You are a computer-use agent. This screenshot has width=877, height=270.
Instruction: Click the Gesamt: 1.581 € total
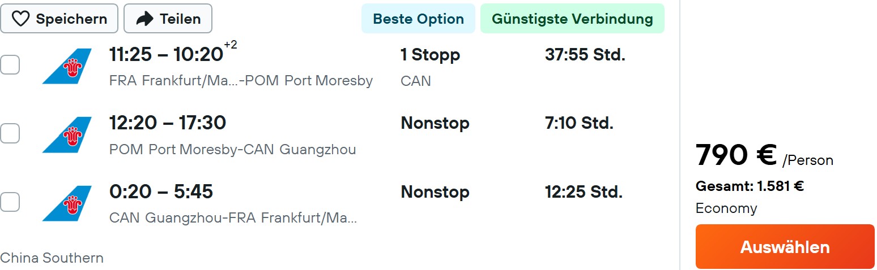[x=750, y=186]
